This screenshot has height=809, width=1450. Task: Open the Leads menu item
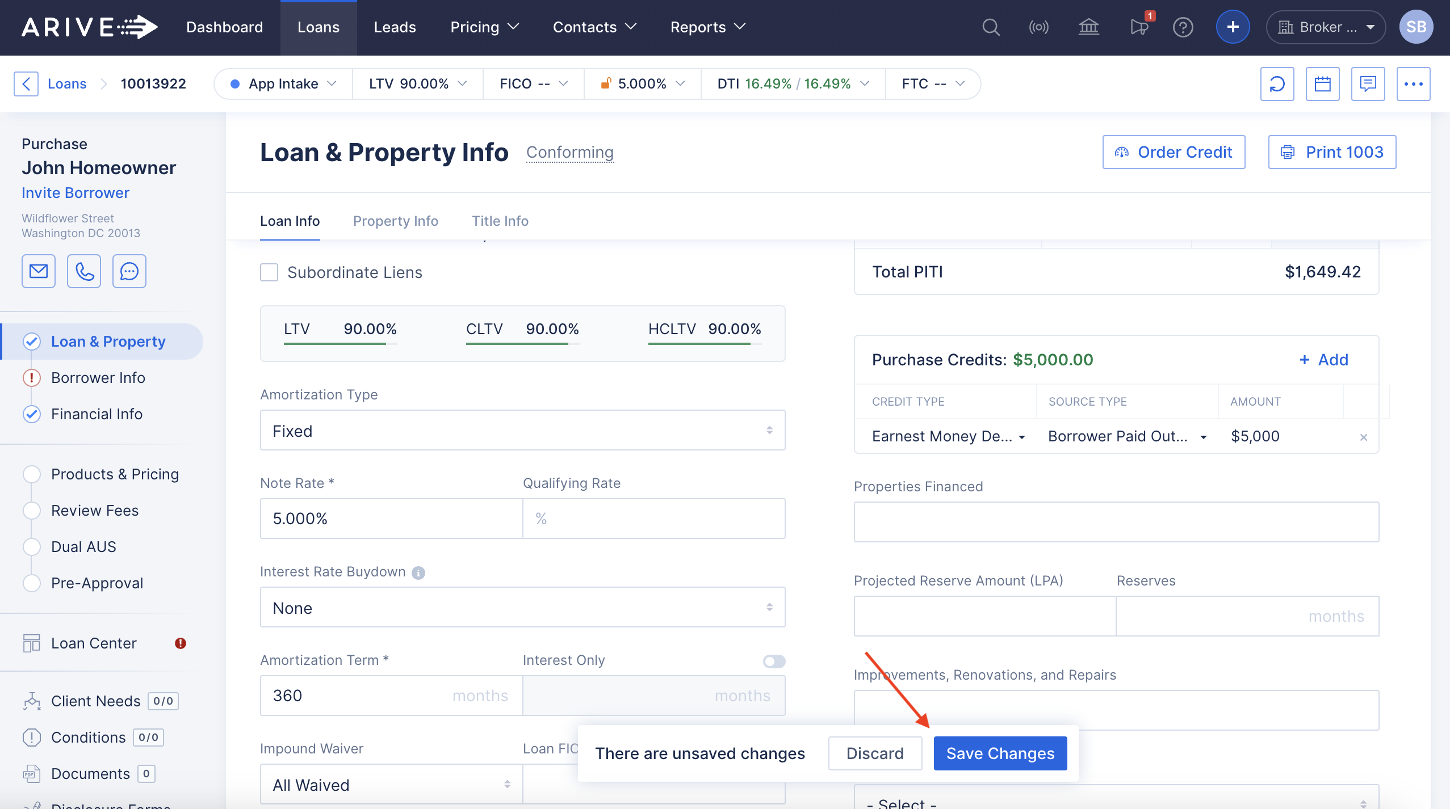tap(395, 27)
